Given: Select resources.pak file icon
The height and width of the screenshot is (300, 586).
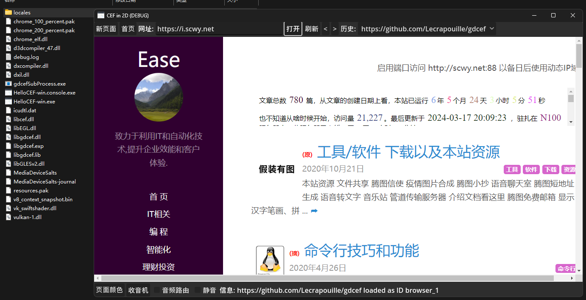Looking at the screenshot, I should (x=8, y=191).
